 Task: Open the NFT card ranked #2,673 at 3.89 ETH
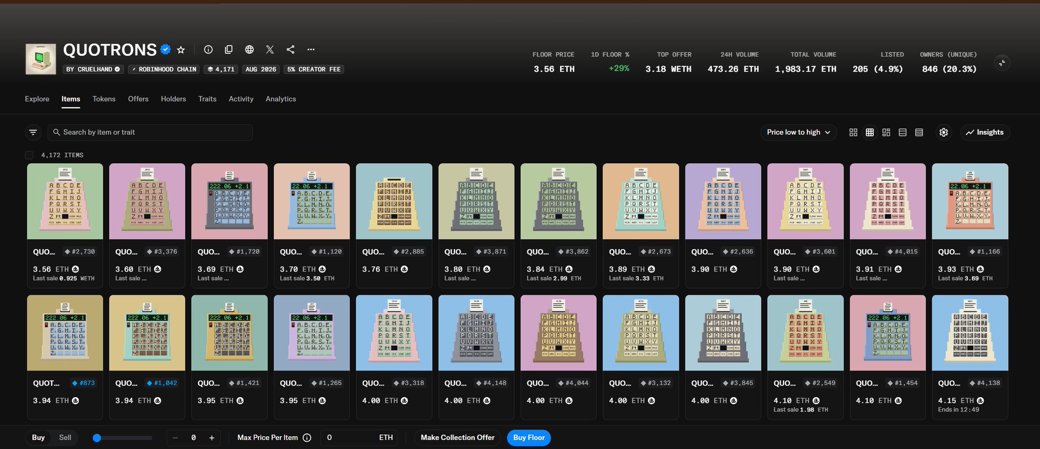641,226
